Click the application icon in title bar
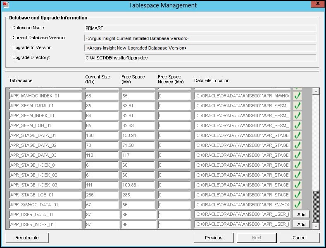Screen dimensions: 326x248 [6, 5]
